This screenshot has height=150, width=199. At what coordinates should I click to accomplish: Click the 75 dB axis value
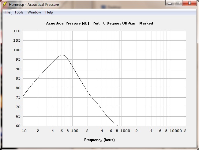(x=18, y=97)
